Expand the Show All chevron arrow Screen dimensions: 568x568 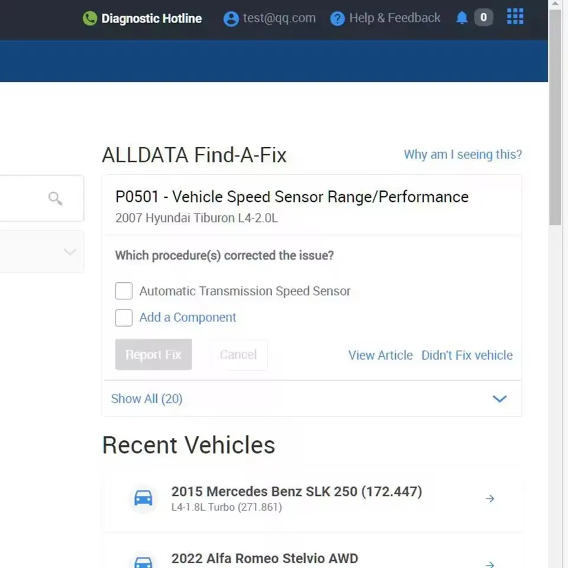(499, 399)
